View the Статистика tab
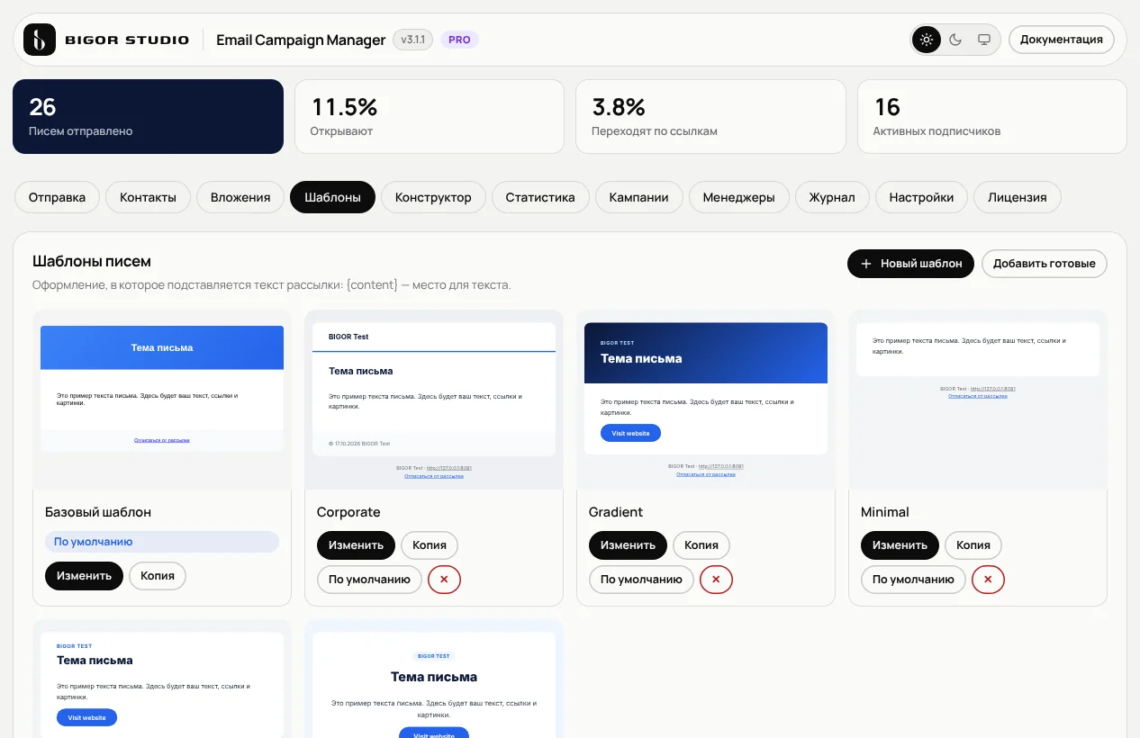The height and width of the screenshot is (738, 1140). pyautogui.click(x=540, y=197)
